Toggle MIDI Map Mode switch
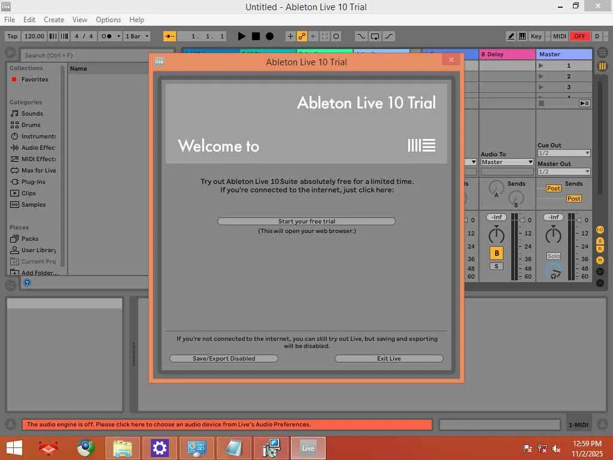 pyautogui.click(x=560, y=37)
